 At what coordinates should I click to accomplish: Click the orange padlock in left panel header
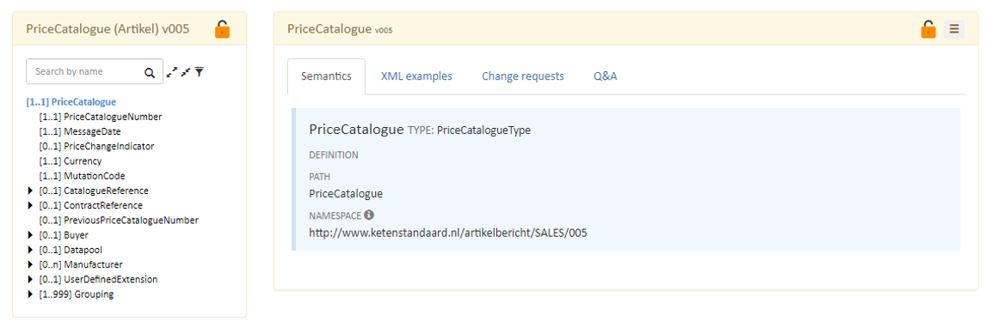tap(222, 29)
